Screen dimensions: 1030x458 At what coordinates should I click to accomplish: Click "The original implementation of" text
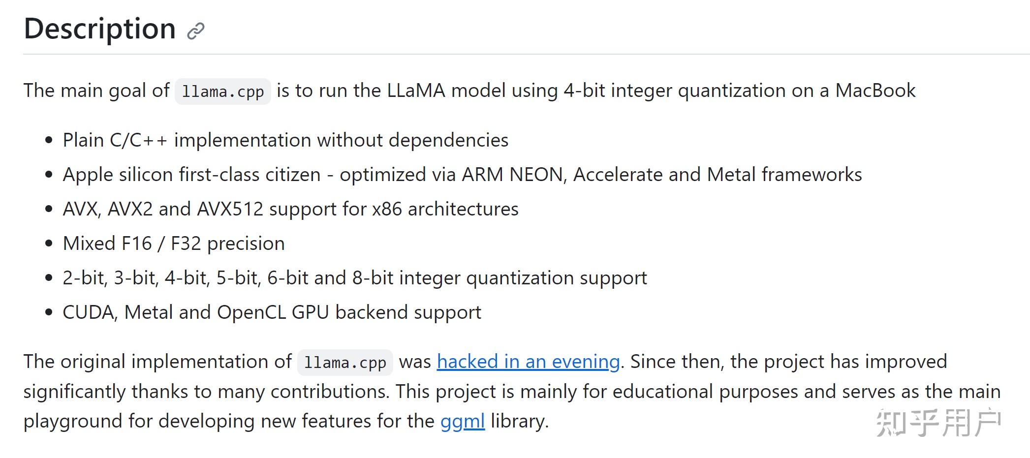click(x=157, y=362)
